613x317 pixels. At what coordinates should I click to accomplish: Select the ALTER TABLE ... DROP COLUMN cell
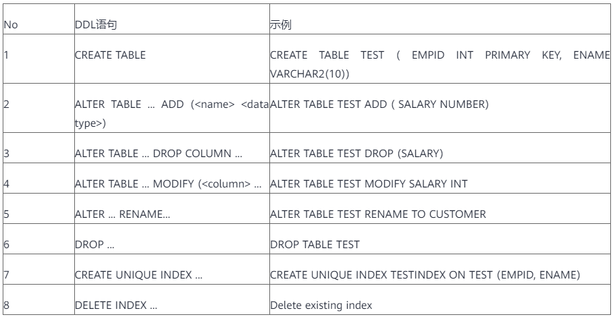158,154
